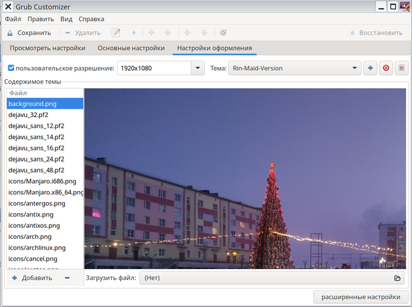This screenshot has height=307, width=412.
Task: Close window using title bar X icon
Action: [8, 6]
